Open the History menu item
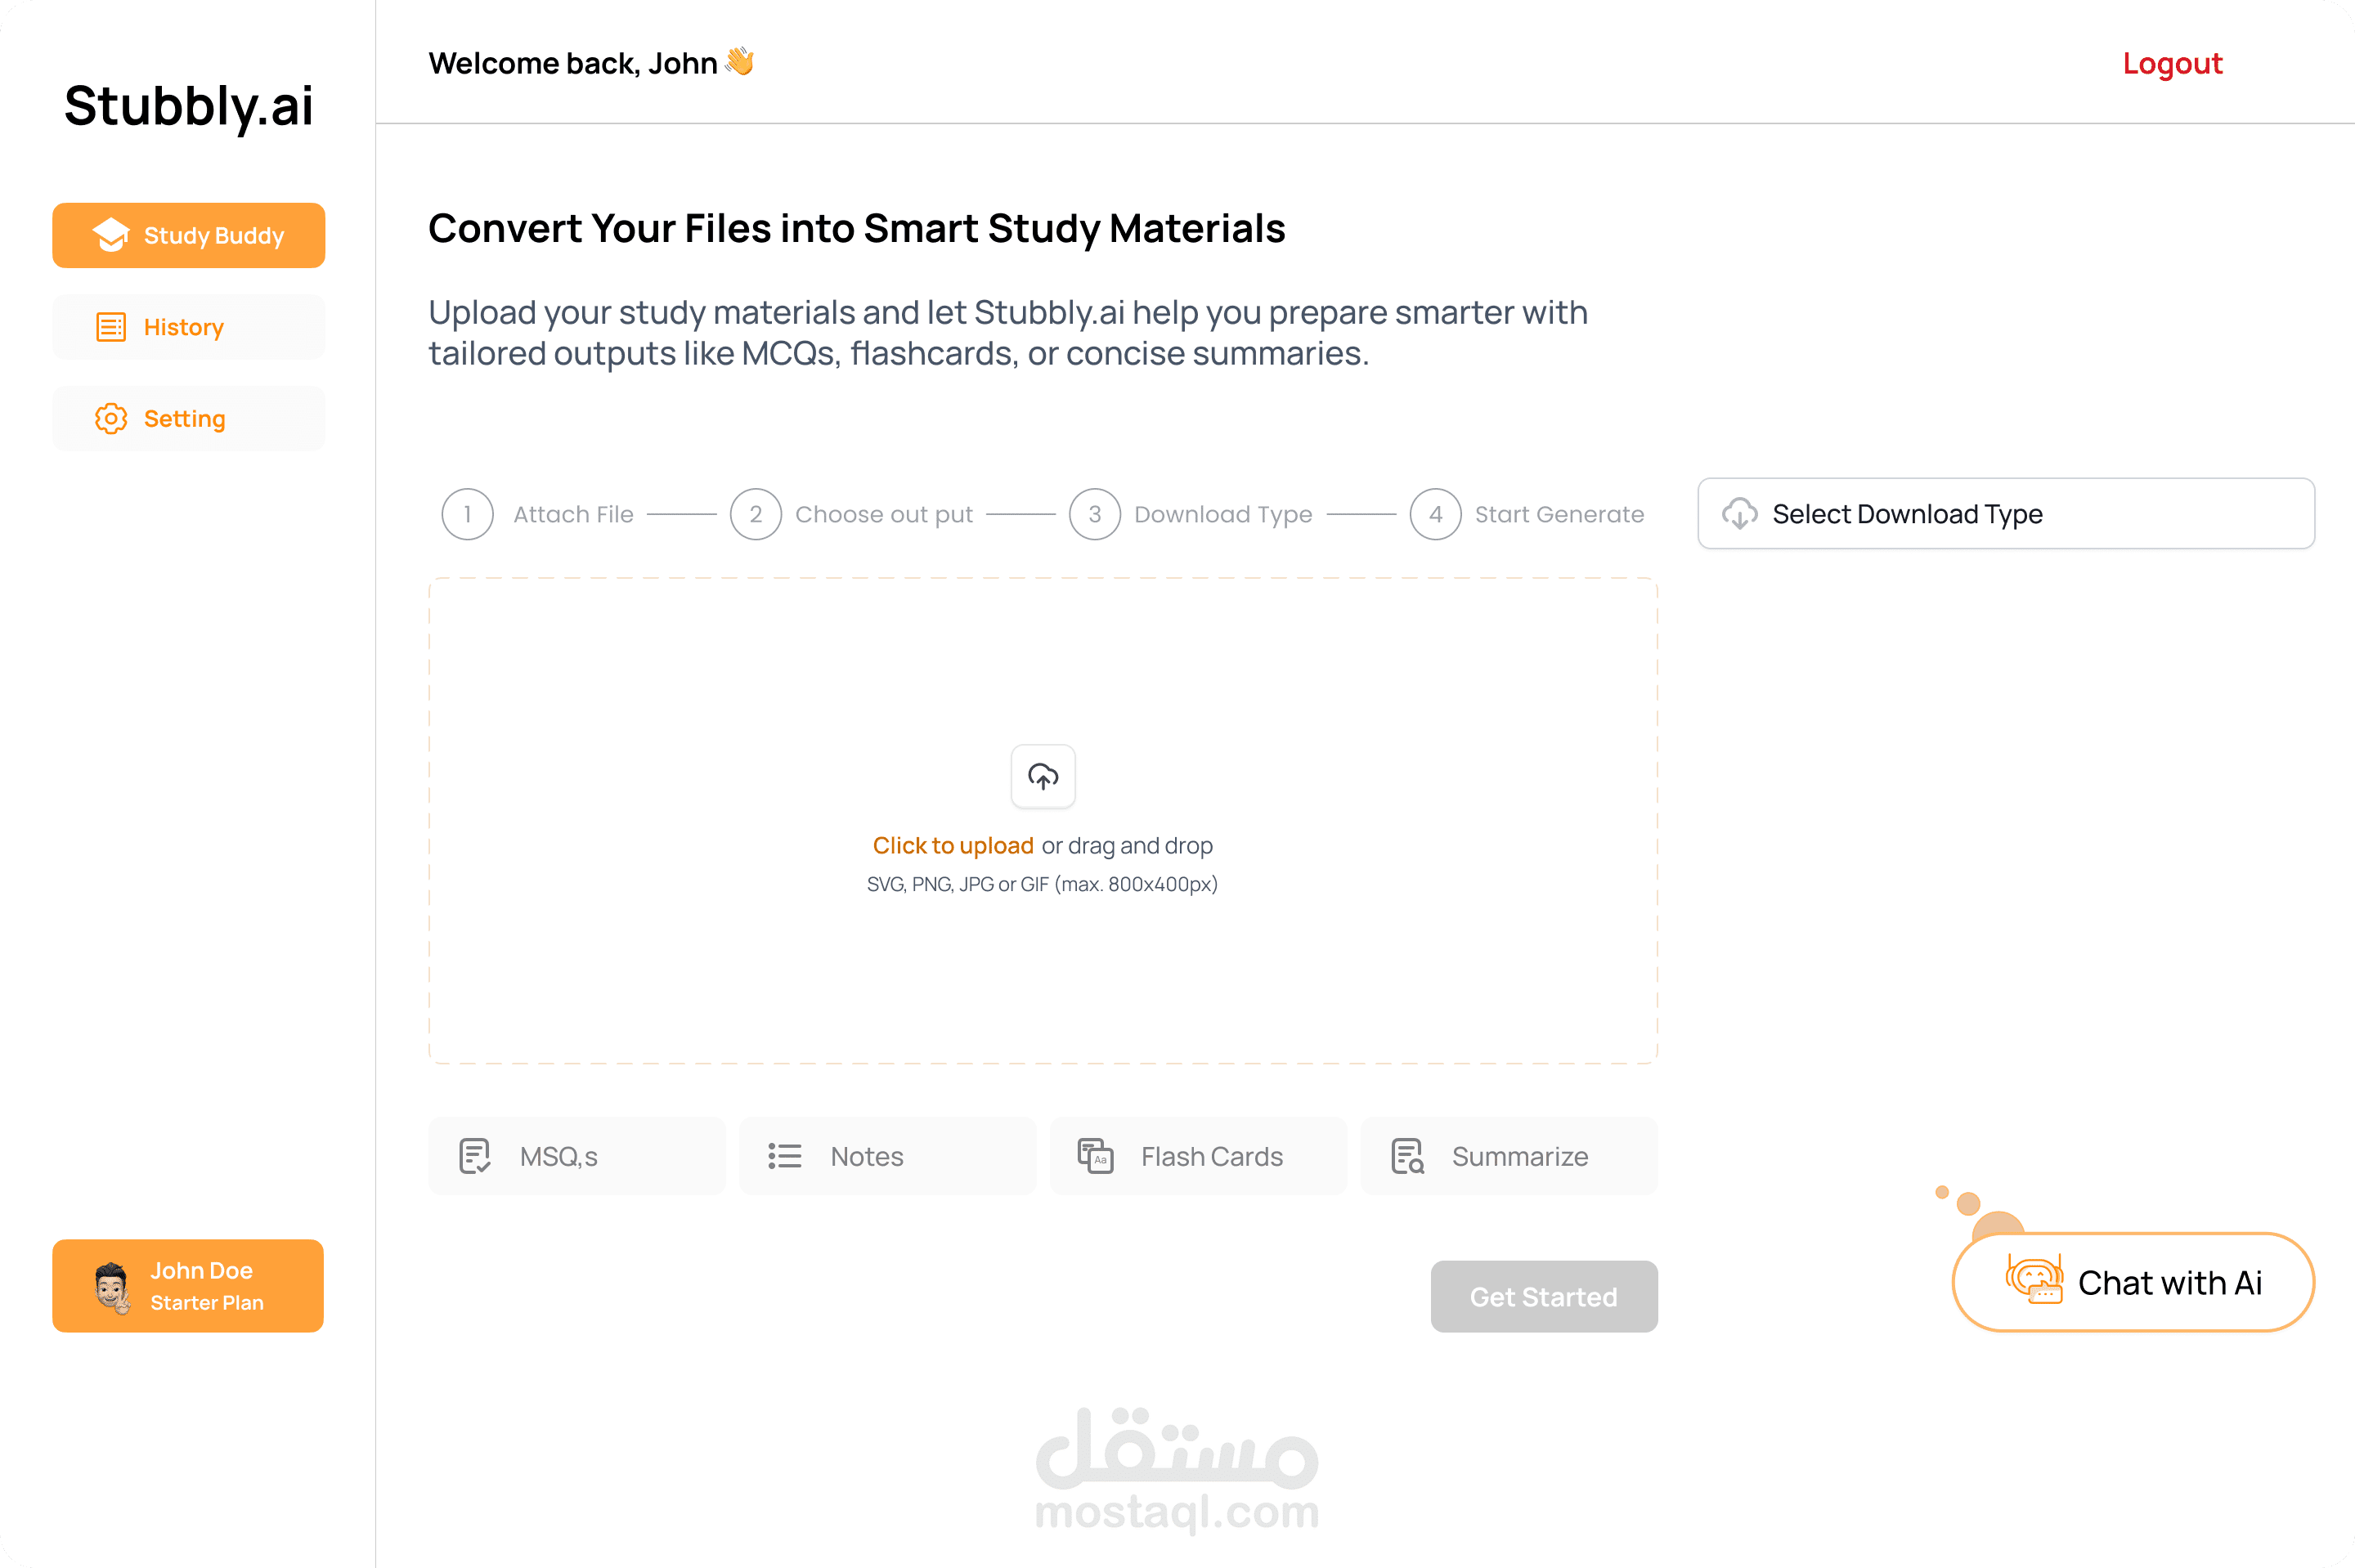Viewport: 2355px width, 1568px height. click(x=189, y=327)
